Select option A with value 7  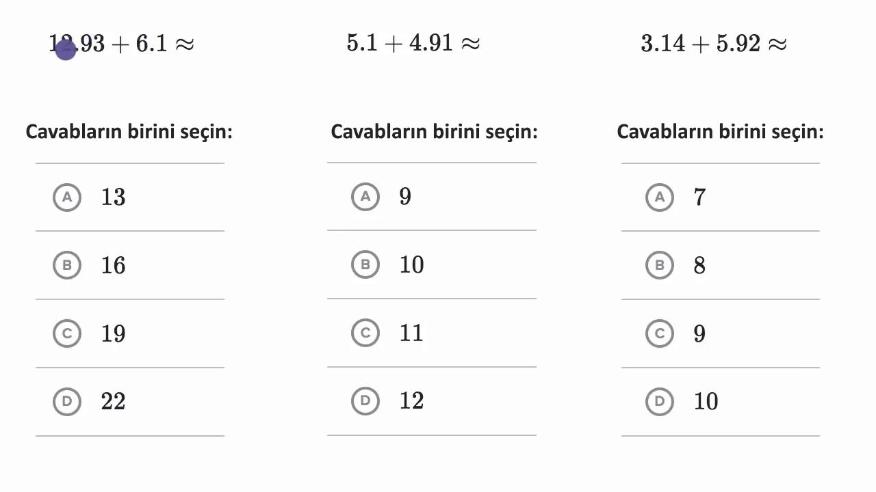tap(660, 197)
